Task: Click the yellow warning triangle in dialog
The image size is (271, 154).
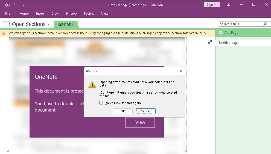Action: 92,85
